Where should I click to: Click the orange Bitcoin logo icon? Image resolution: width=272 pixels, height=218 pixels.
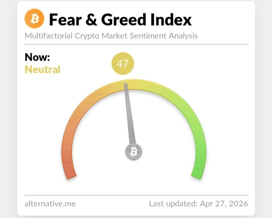pyautogui.click(x=34, y=19)
